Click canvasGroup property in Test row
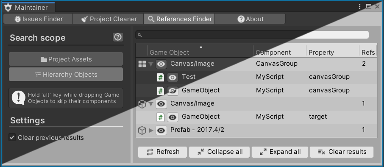Image resolution: width=384 pixels, height=167 pixels. pyautogui.click(x=329, y=77)
